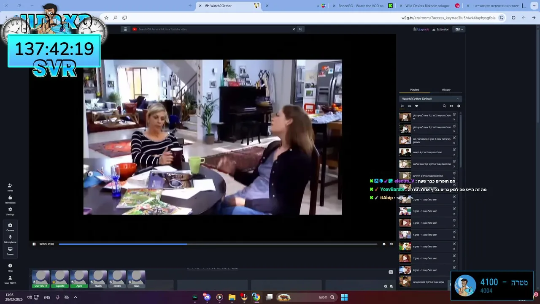Clear the video search field with X
This screenshot has width=540, height=304.
[x=294, y=29]
